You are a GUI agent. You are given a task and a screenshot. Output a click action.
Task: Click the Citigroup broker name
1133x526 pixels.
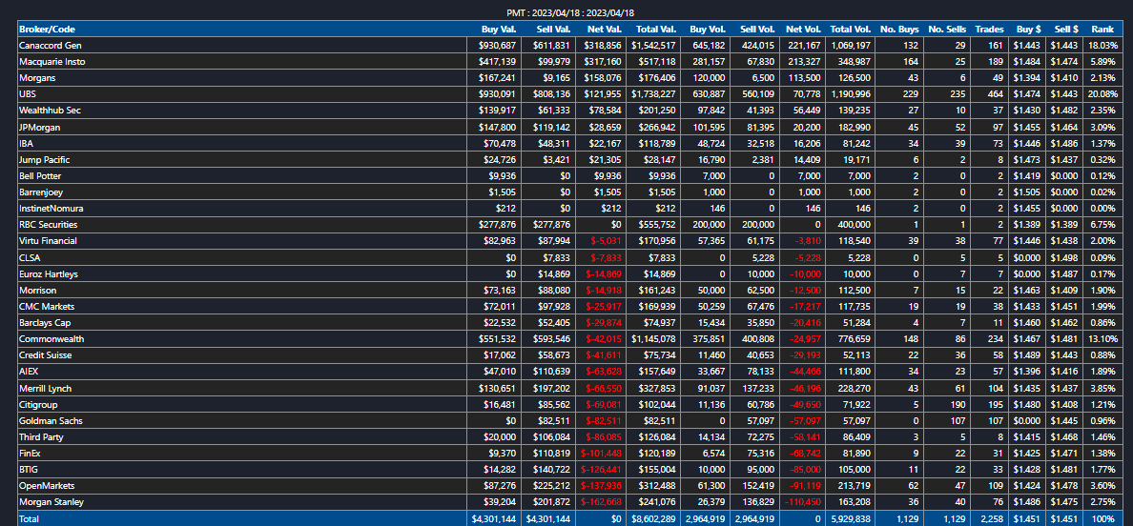(38, 404)
